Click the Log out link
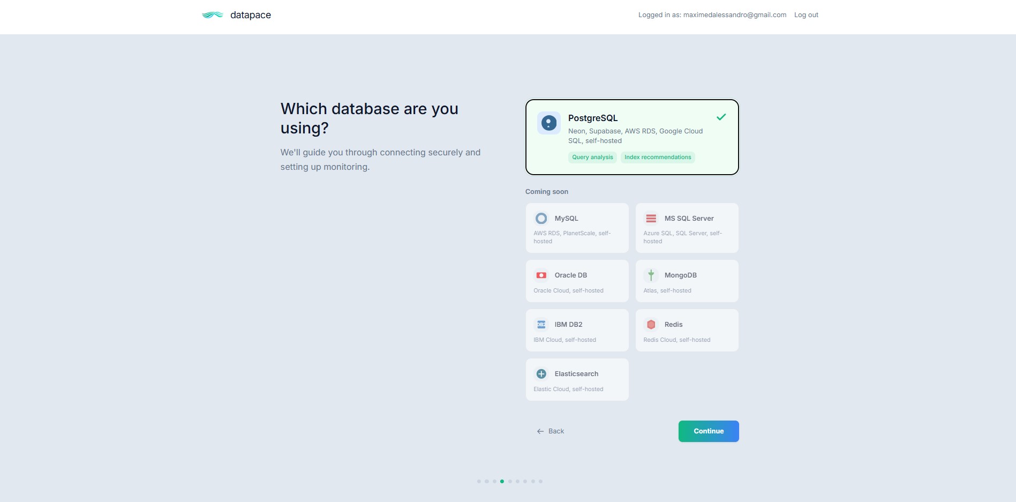 coord(806,14)
